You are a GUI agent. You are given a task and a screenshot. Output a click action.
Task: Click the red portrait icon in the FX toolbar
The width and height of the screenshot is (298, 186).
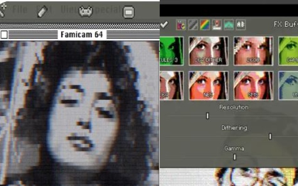(x=217, y=25)
